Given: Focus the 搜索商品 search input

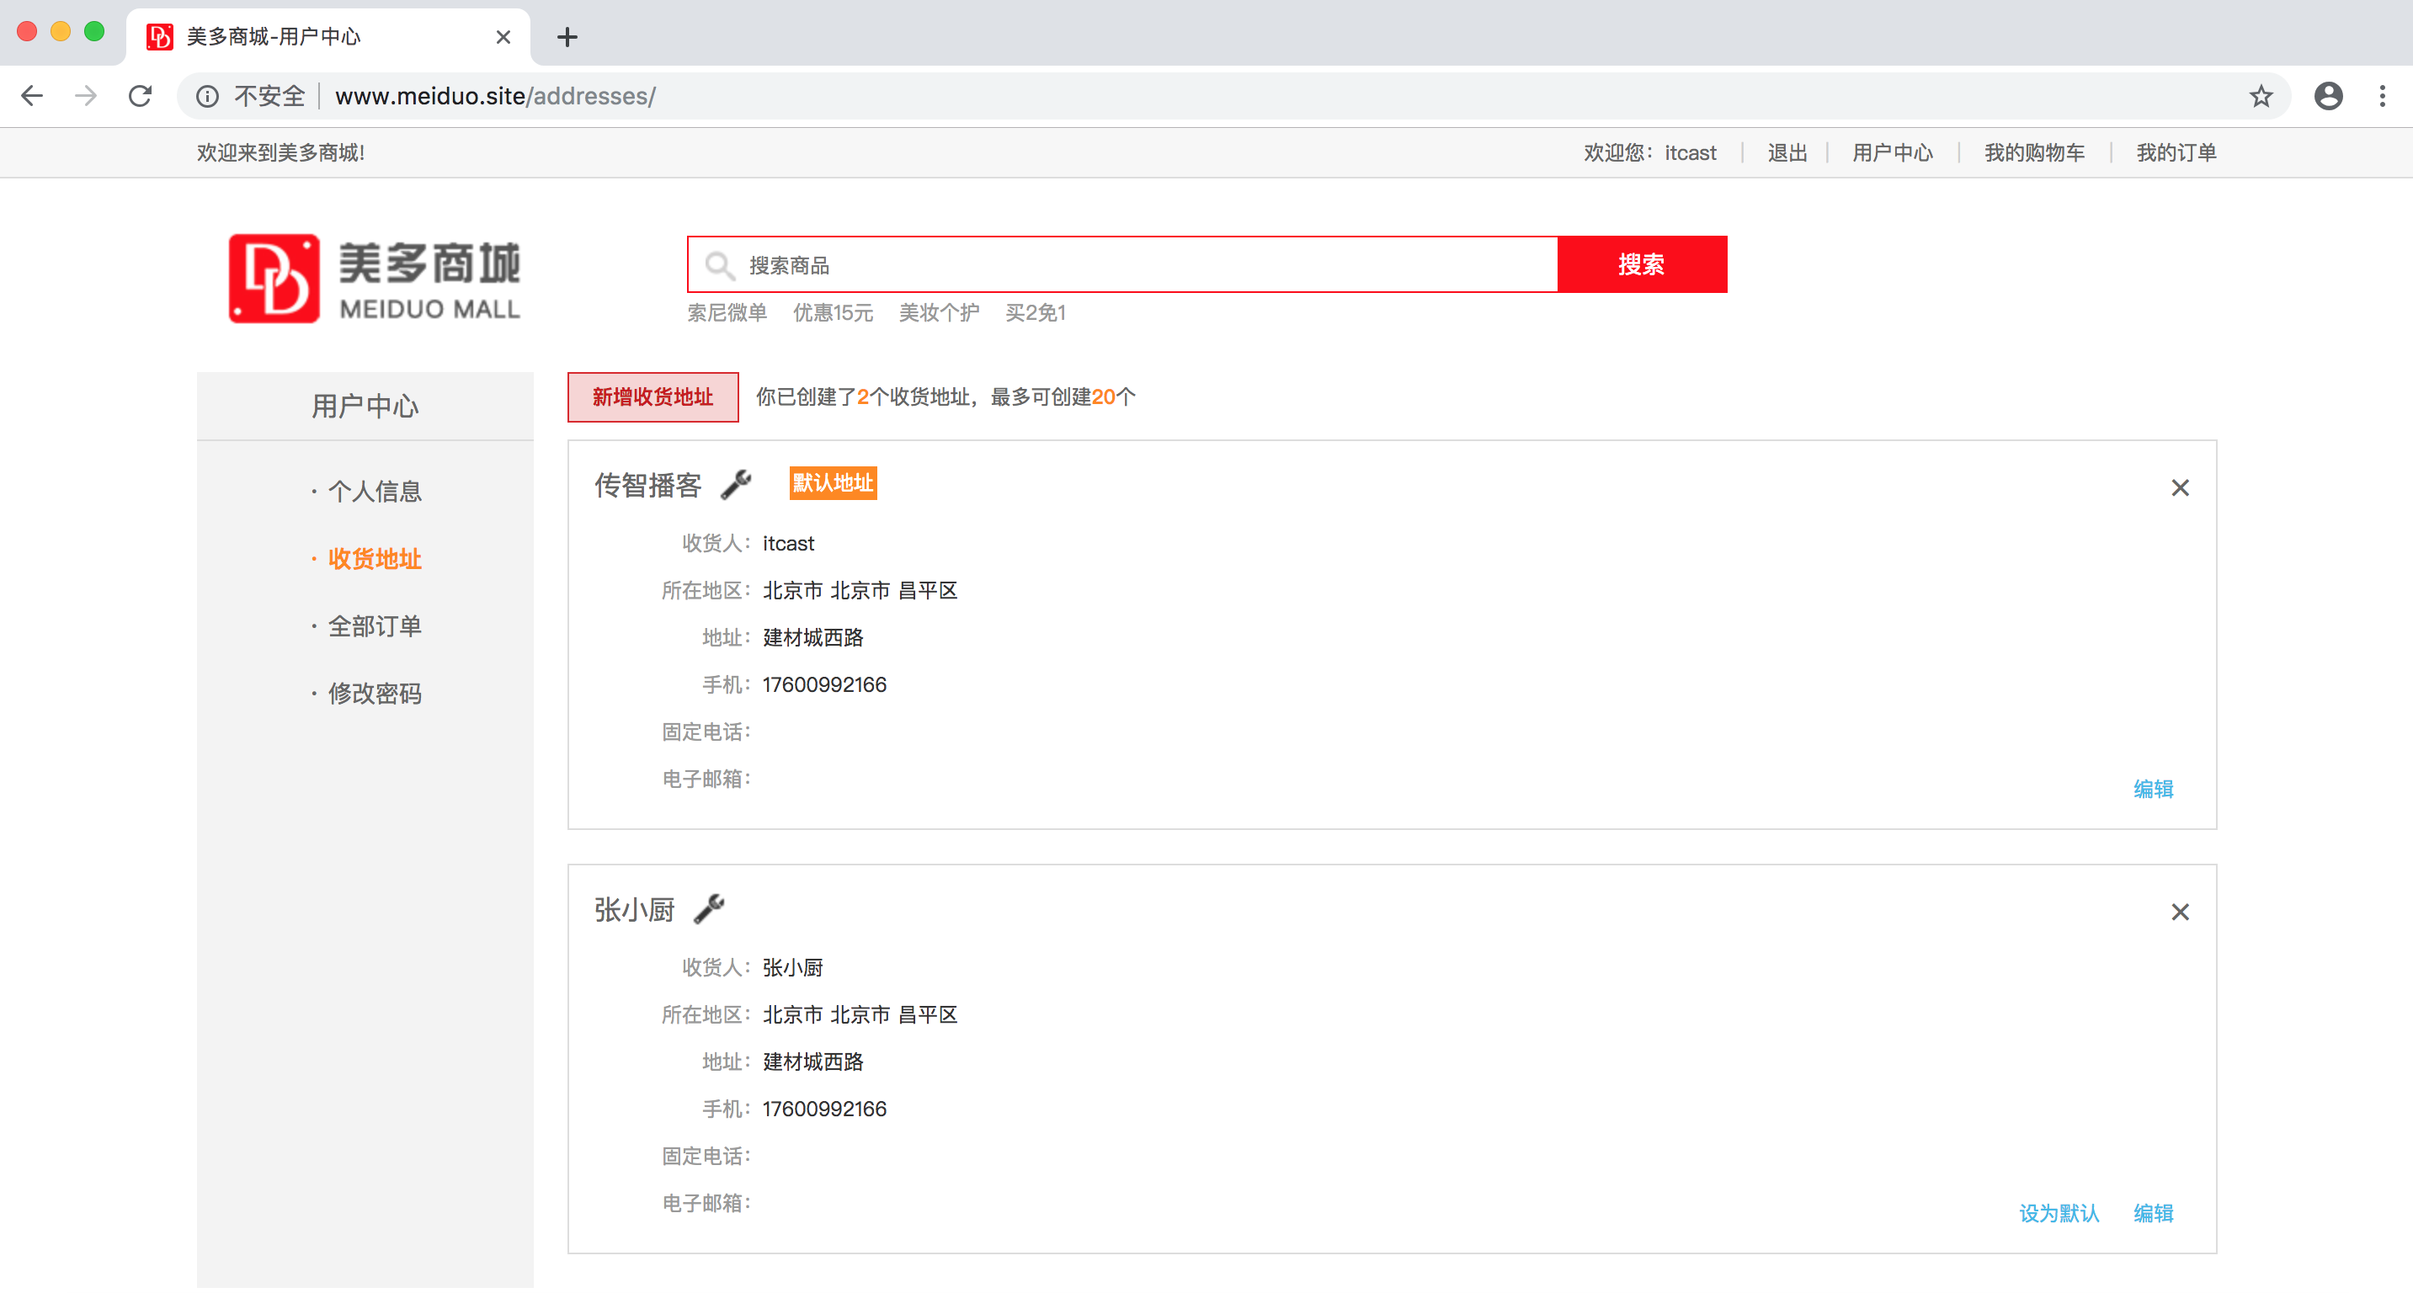Looking at the screenshot, I should pyautogui.click(x=1143, y=265).
